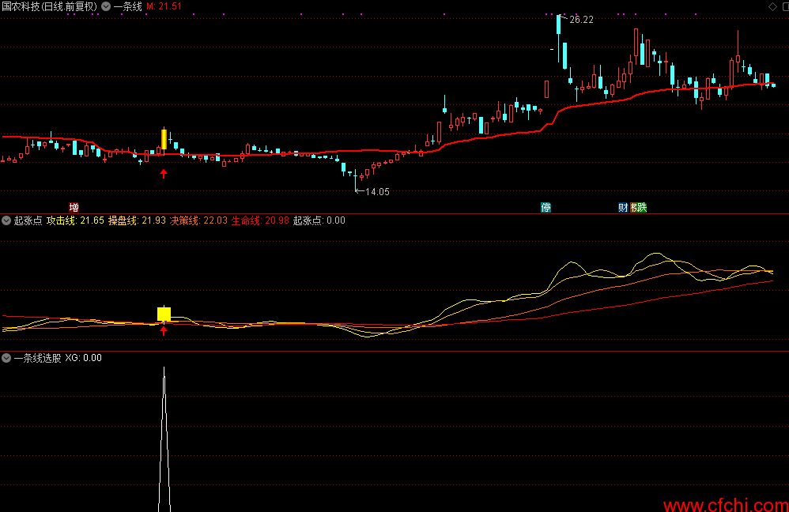The image size is (789, 512).
Task: Click the teal 停 event marker
Action: click(546, 207)
